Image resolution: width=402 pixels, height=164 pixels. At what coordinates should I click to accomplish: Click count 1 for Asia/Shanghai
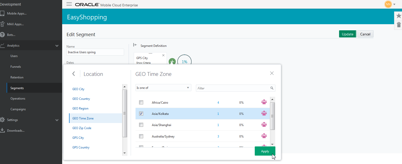[218, 125]
